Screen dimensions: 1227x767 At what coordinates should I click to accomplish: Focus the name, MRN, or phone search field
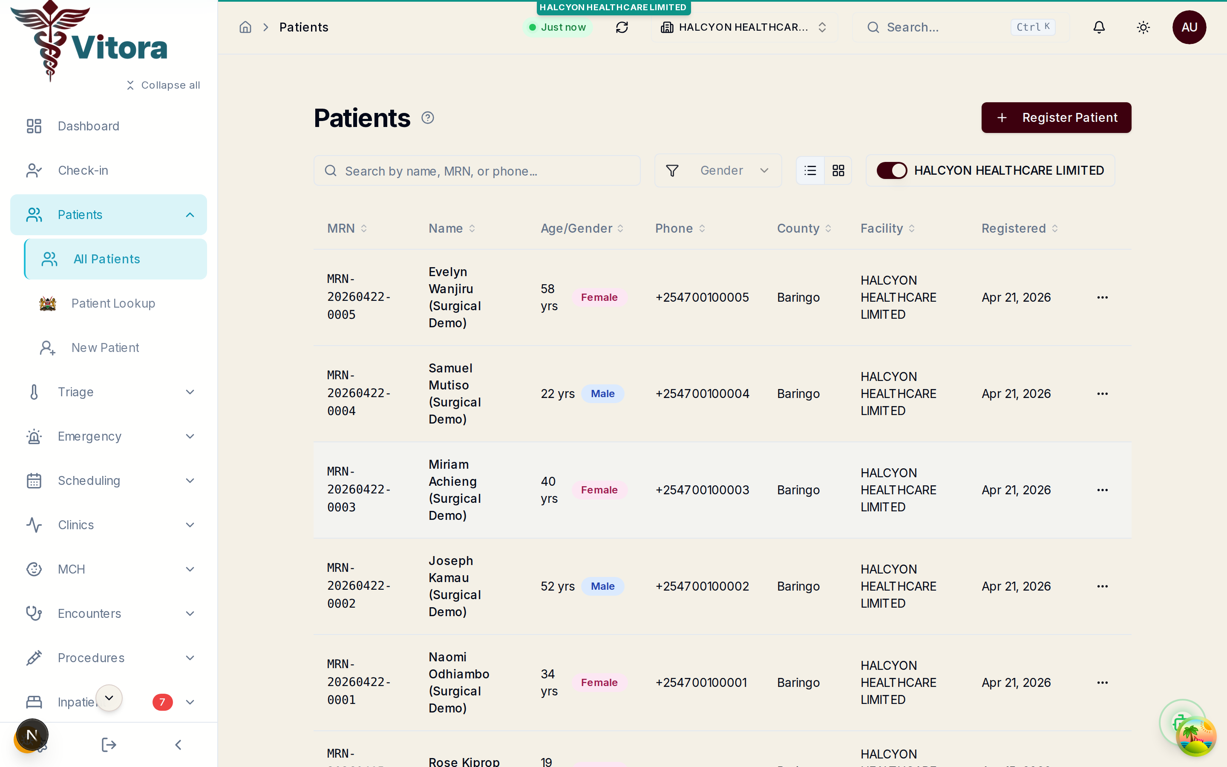point(477,171)
